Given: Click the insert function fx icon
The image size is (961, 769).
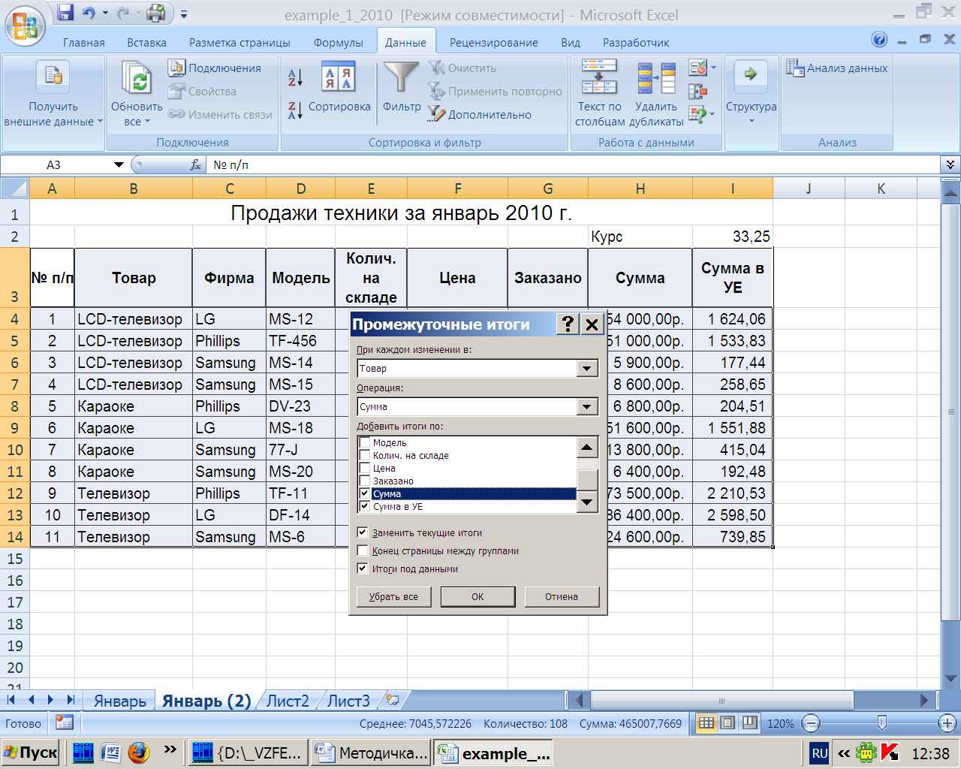Looking at the screenshot, I should [x=196, y=164].
